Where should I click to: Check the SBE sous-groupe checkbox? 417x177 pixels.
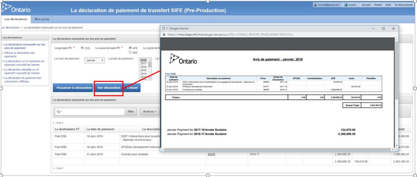[x=130, y=52]
